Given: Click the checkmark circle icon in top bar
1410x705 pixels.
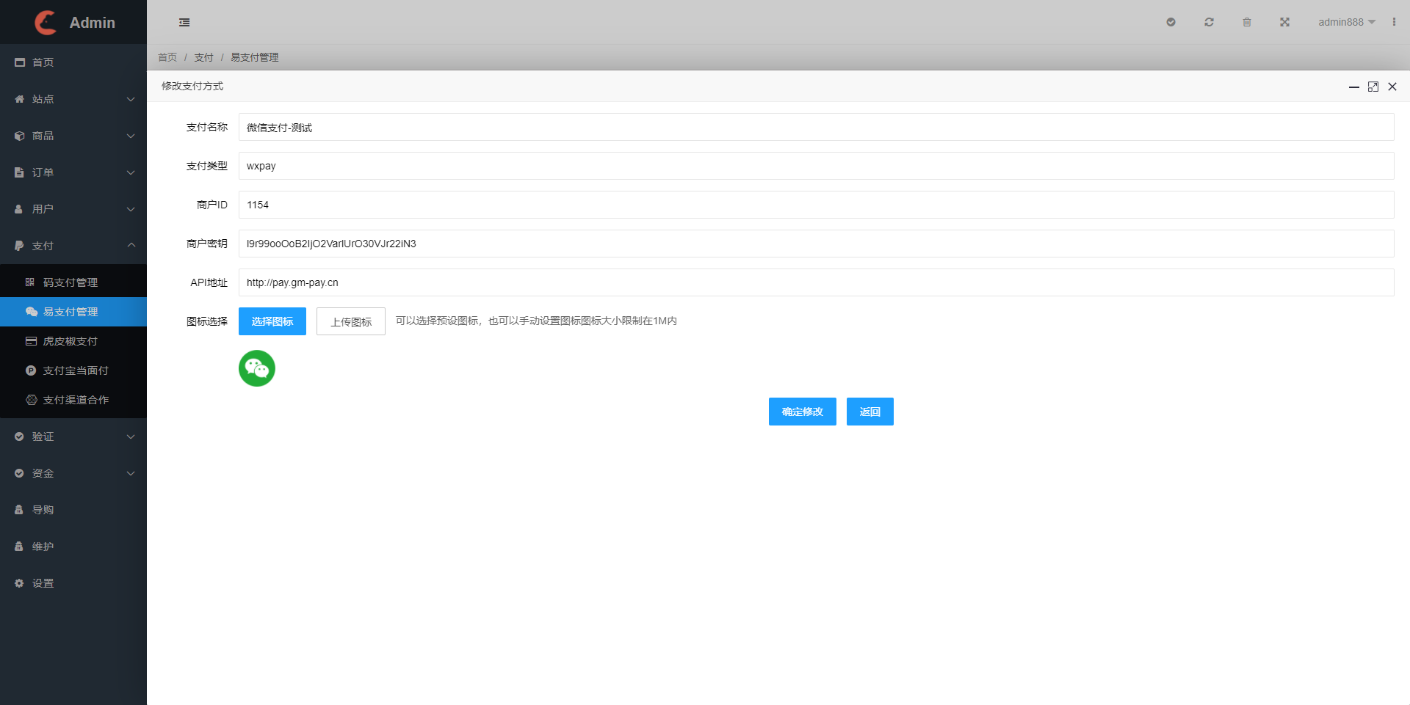Looking at the screenshot, I should [x=1171, y=22].
